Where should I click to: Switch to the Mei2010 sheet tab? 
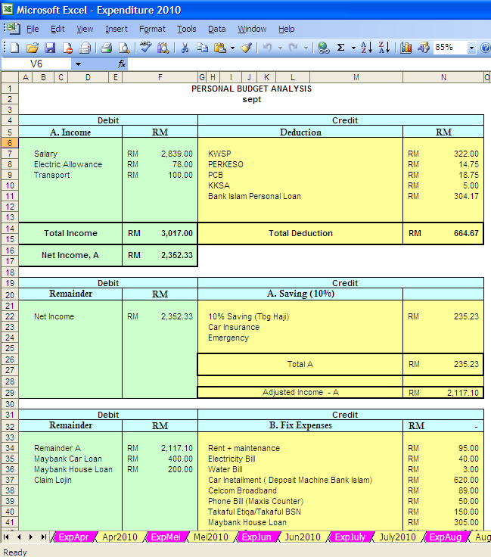point(211,537)
